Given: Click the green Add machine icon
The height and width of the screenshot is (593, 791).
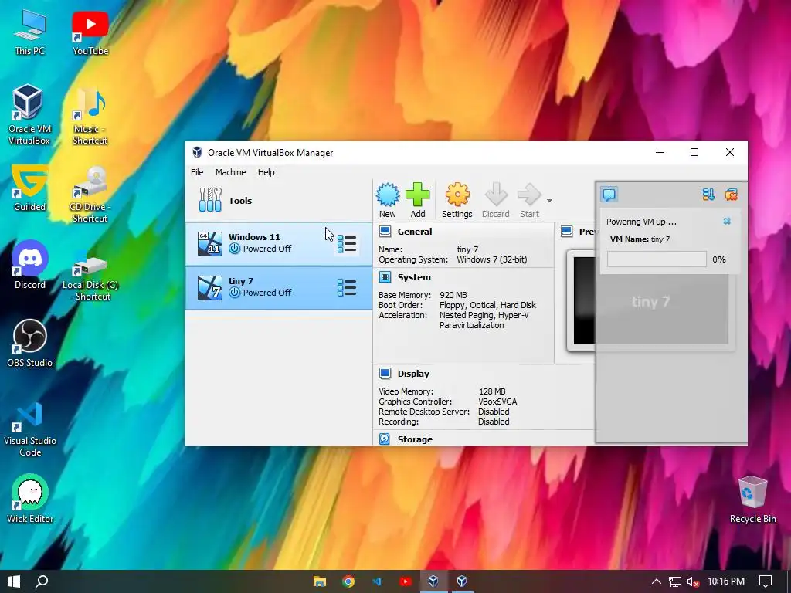Looking at the screenshot, I should 418,200.
